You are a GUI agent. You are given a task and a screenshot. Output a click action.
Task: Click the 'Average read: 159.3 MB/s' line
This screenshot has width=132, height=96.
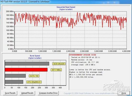[83, 65]
